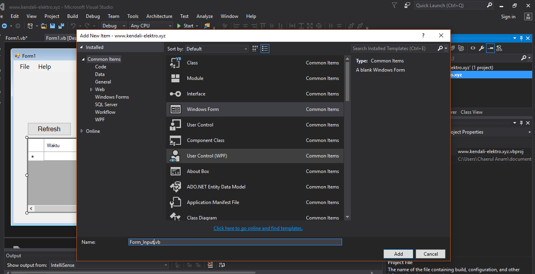Click Save All in Visual Studio toolbar
Image resolution: width=535 pixels, height=274 pixels.
point(61,26)
